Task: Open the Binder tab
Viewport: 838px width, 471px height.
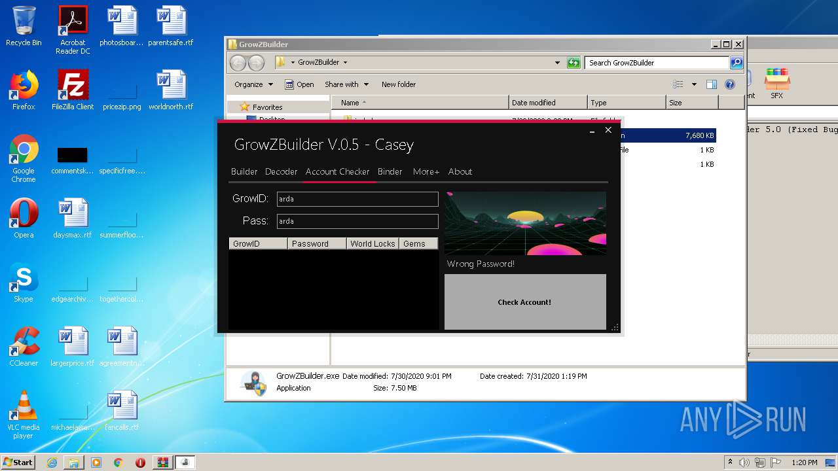Action: pos(390,171)
